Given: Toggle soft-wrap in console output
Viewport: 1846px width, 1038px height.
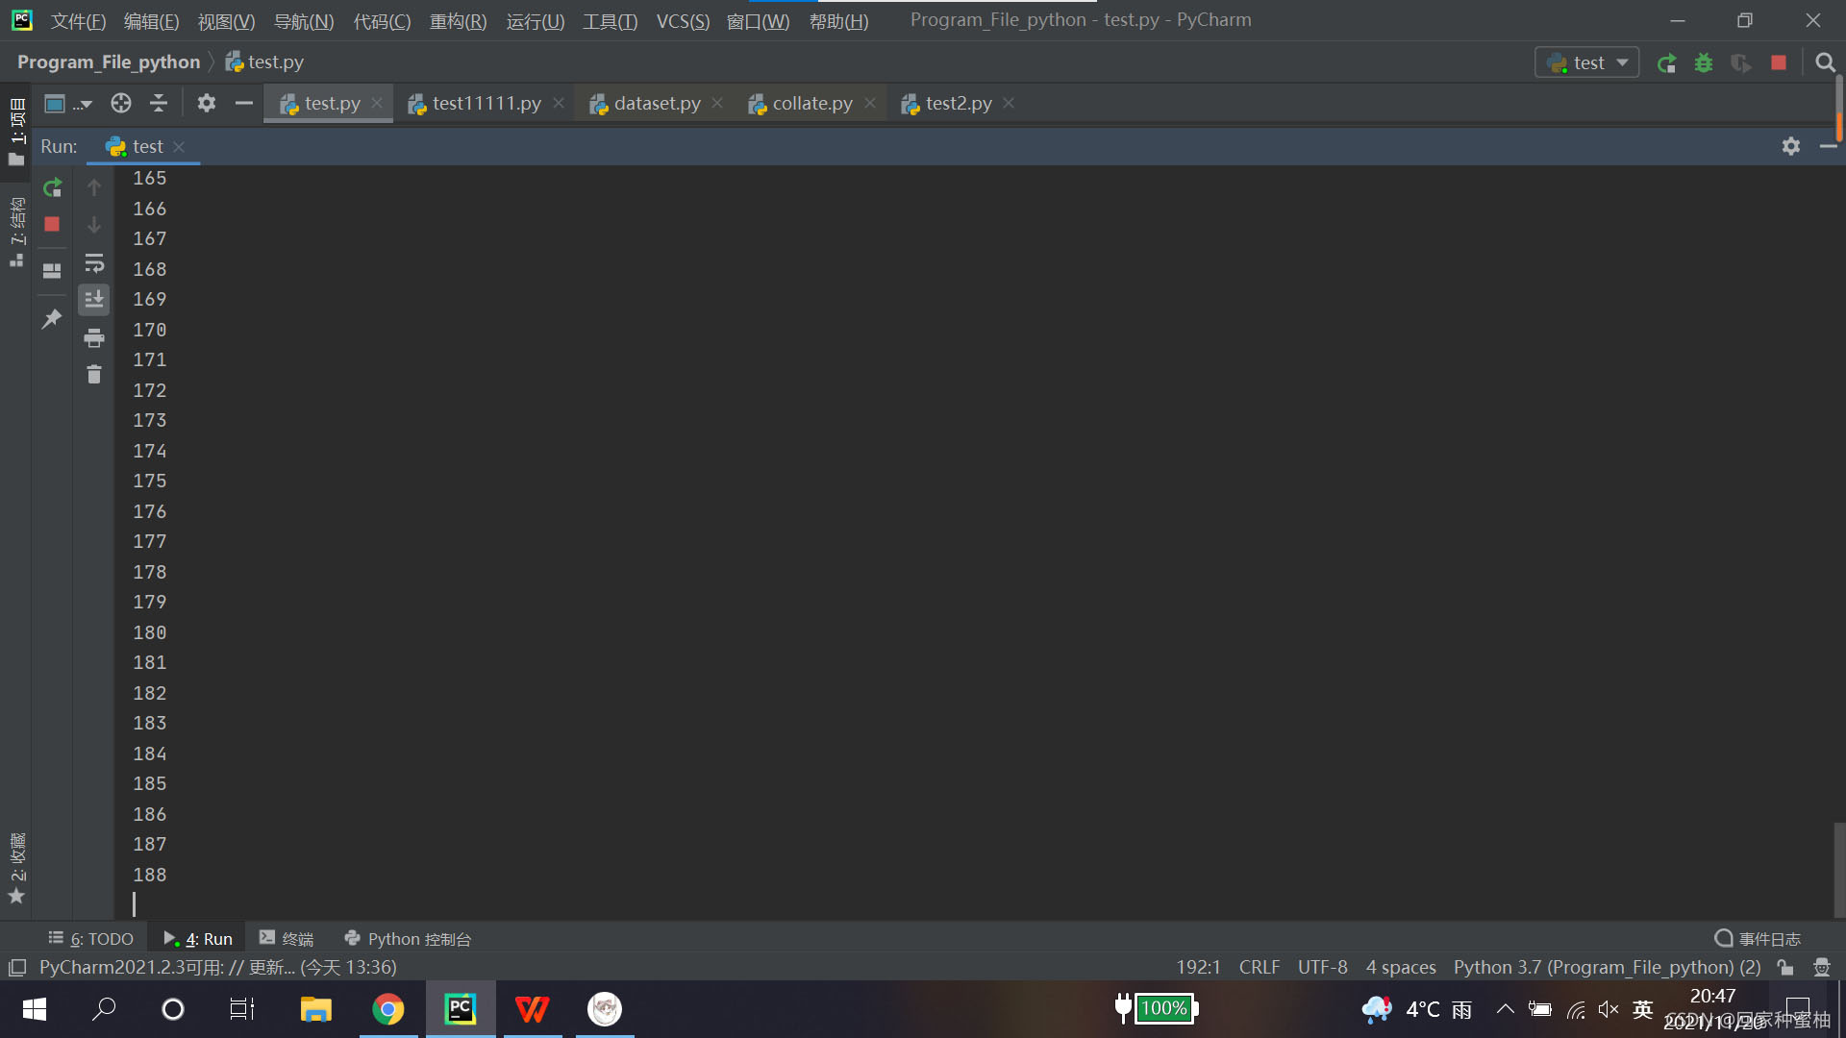Looking at the screenshot, I should 94,263.
